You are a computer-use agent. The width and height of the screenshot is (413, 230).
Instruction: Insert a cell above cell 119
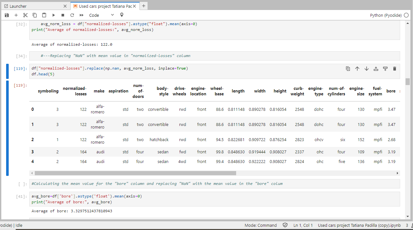[376, 69]
